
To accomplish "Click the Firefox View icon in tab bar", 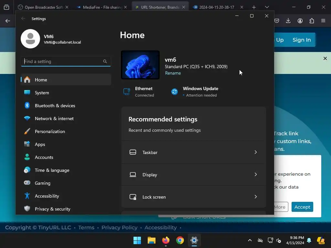I will click(6, 7).
